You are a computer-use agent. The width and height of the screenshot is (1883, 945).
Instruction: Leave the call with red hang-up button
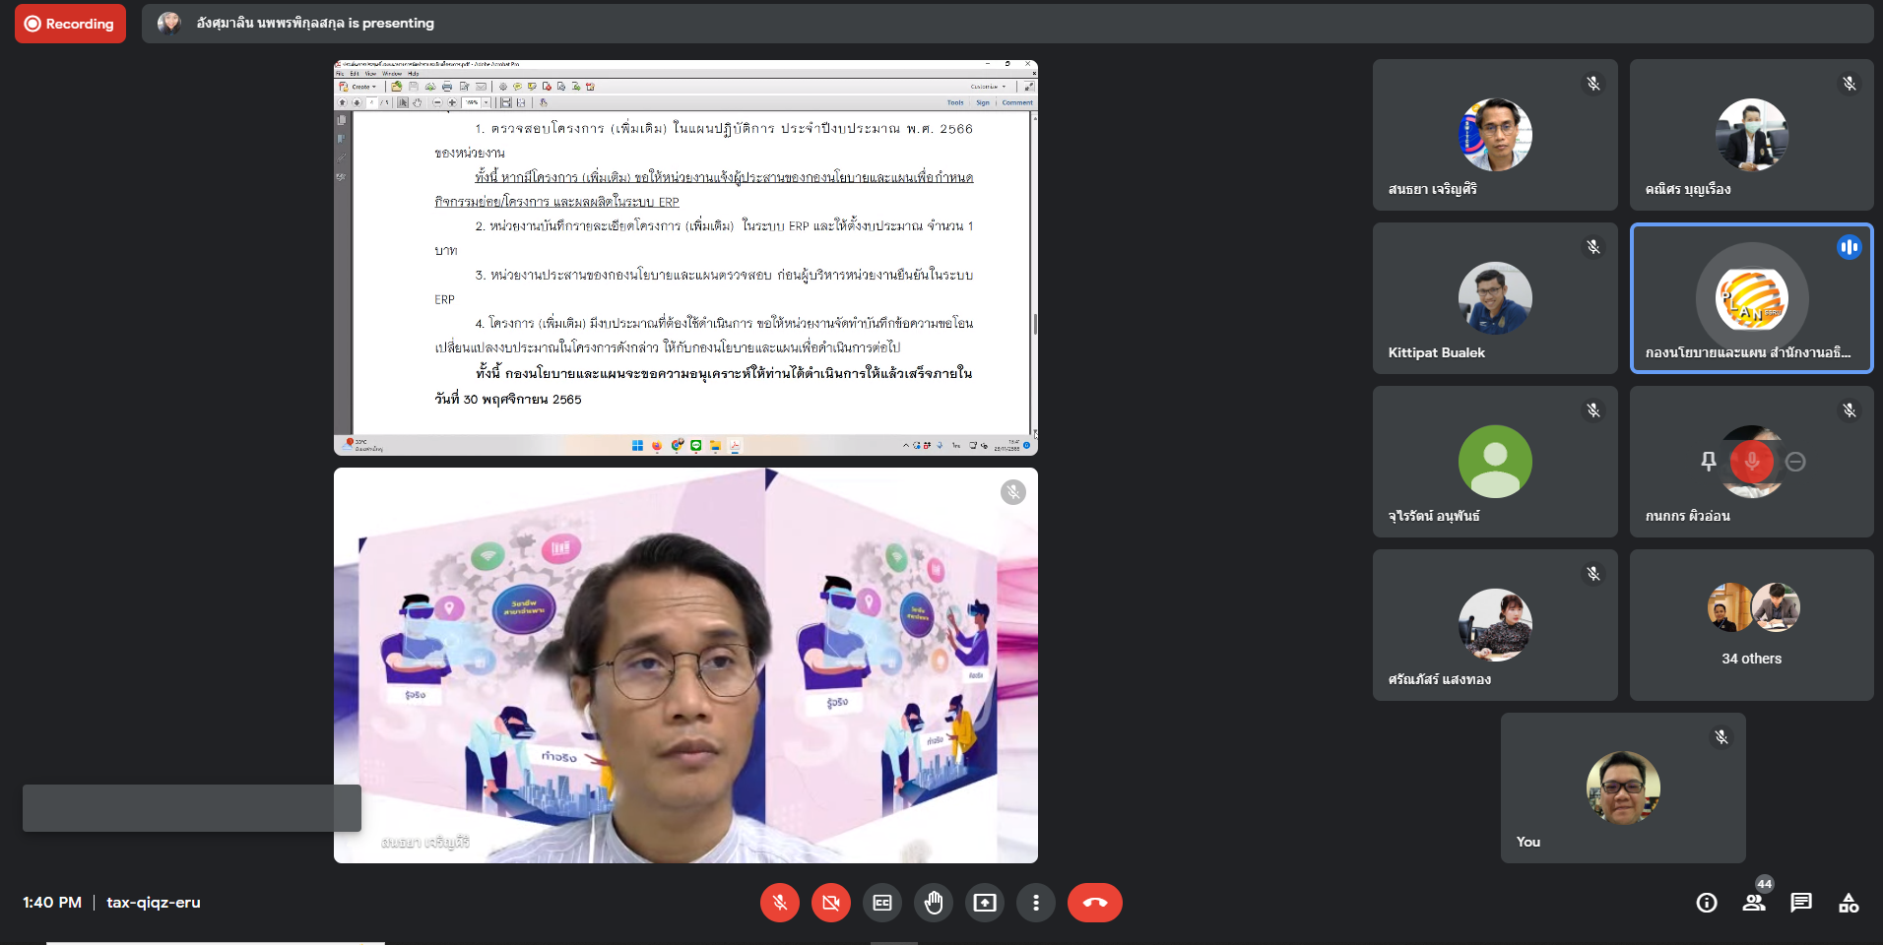click(x=1094, y=903)
